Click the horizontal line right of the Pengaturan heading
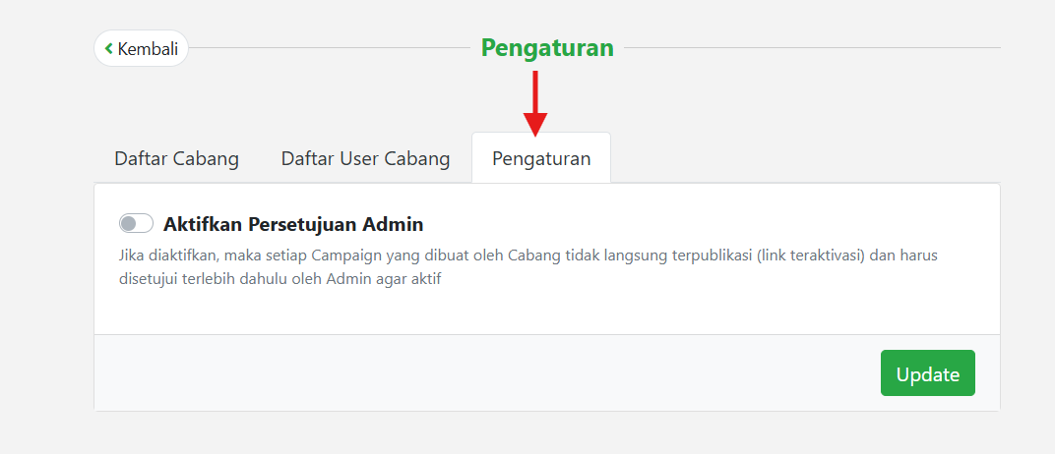The height and width of the screenshot is (454, 1055). 812,47
